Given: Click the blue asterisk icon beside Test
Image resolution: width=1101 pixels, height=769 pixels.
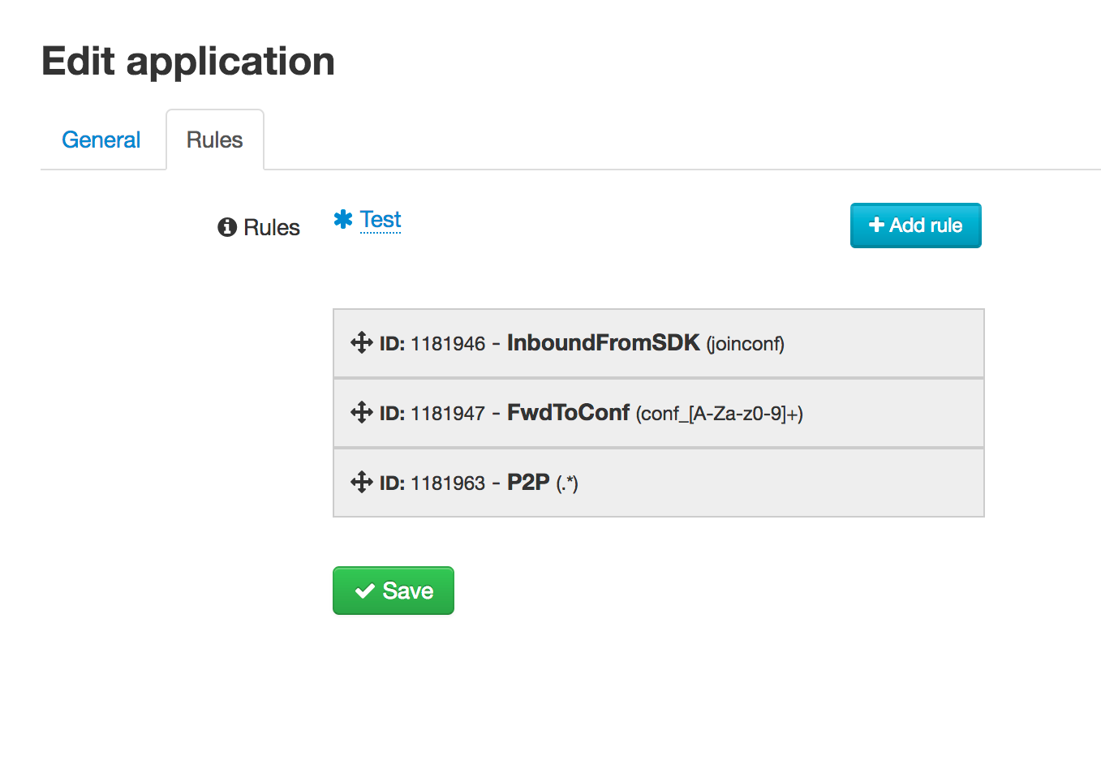Looking at the screenshot, I should (343, 219).
